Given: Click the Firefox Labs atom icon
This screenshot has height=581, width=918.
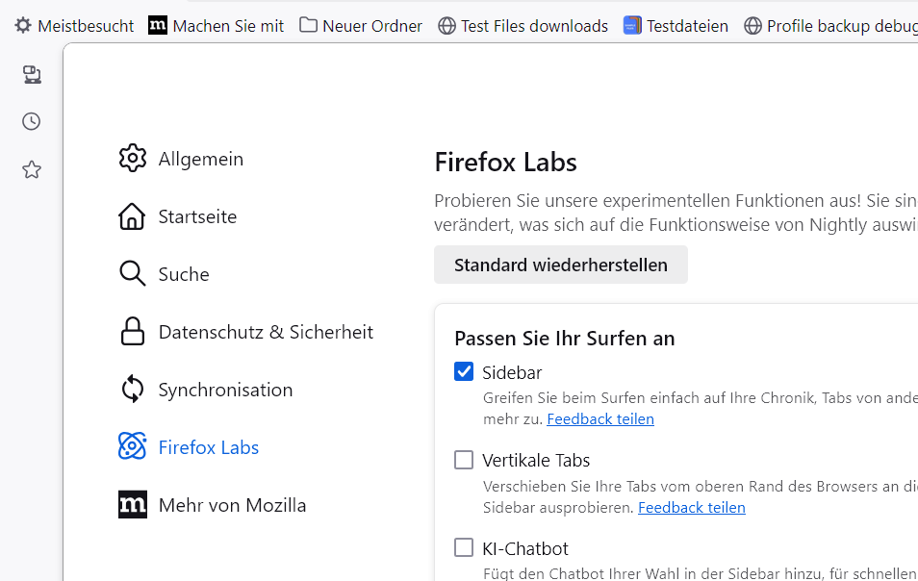Looking at the screenshot, I should (x=132, y=447).
